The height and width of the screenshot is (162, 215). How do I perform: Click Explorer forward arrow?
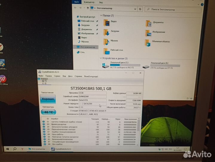(x=80, y=8)
